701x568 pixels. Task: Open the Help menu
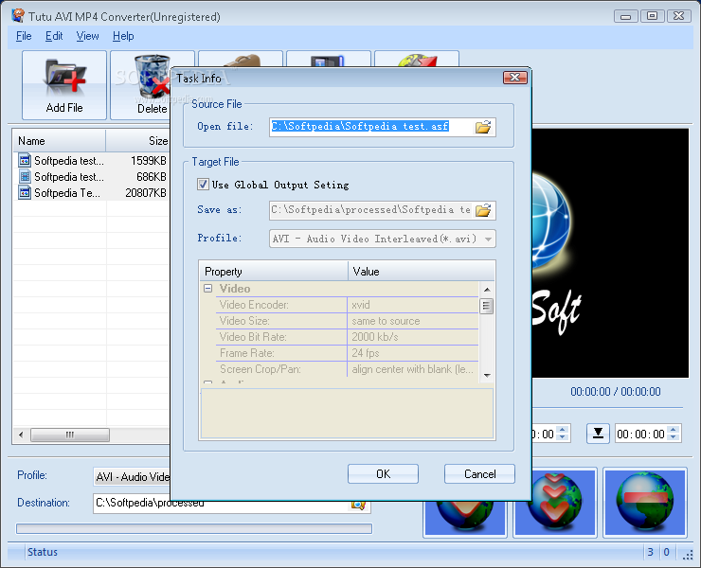pos(123,36)
